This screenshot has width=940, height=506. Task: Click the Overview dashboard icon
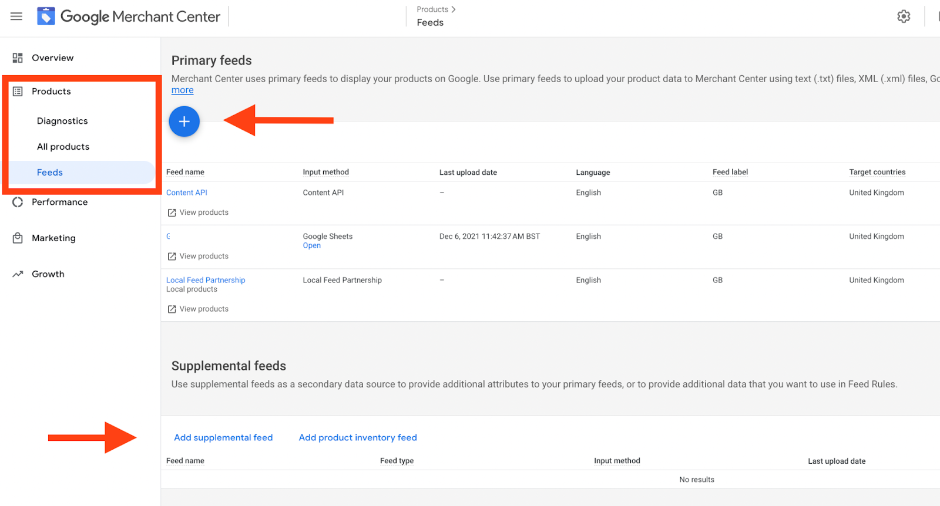pos(18,58)
